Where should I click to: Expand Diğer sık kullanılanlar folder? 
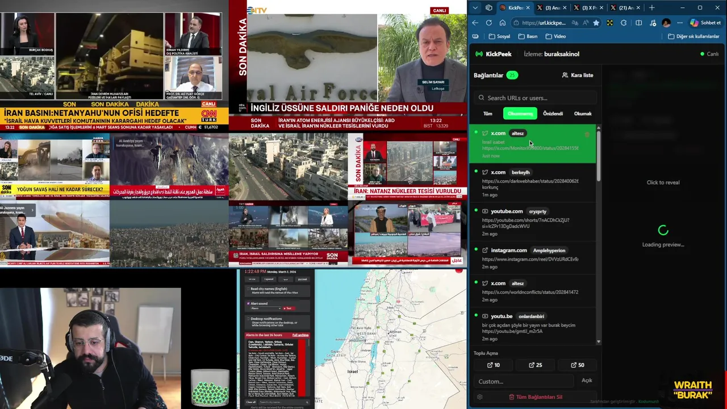693,36
